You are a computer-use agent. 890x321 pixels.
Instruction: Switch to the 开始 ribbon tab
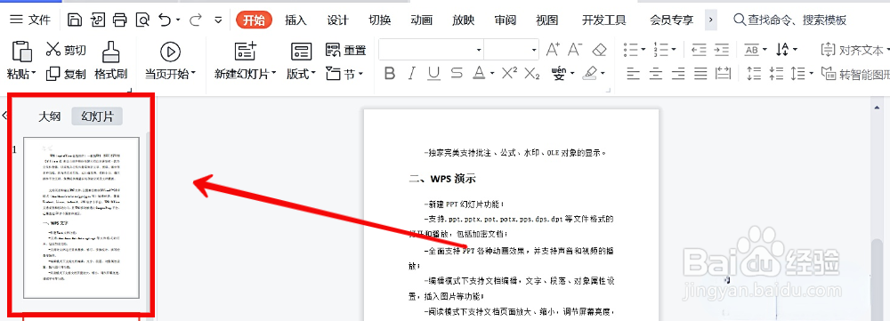[x=254, y=20]
